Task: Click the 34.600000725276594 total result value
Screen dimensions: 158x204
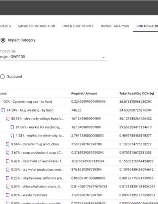Action: pyautogui.click(x=135, y=110)
